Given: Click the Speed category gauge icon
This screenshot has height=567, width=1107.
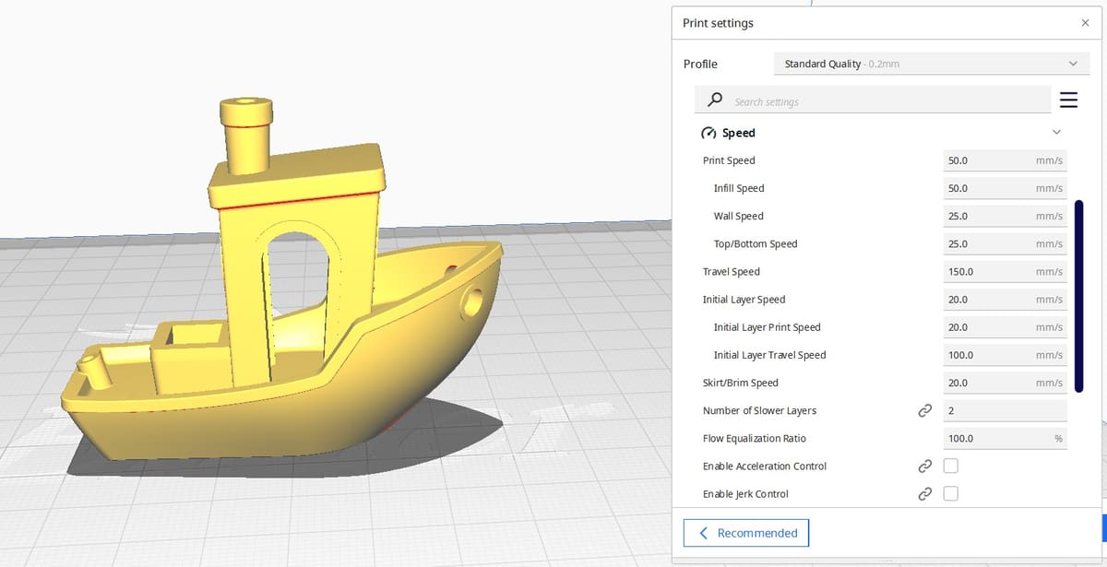Looking at the screenshot, I should (x=709, y=133).
